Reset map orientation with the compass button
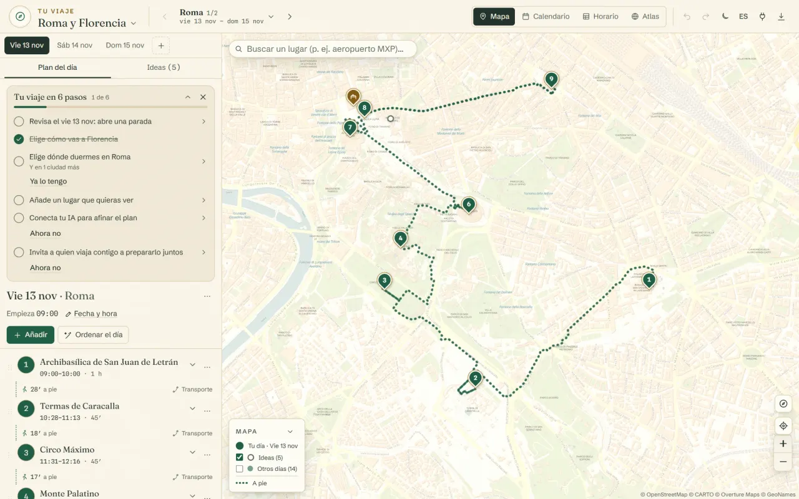 click(783, 404)
